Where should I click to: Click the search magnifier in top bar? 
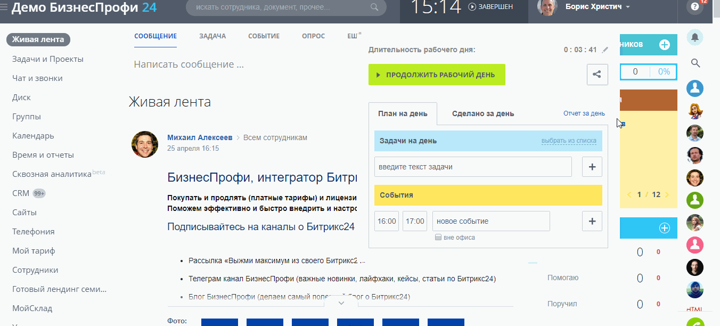pyautogui.click(x=375, y=7)
